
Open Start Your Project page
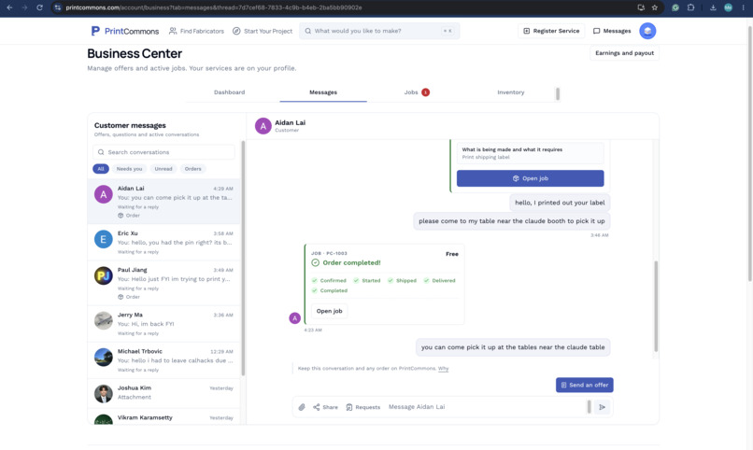tap(263, 31)
